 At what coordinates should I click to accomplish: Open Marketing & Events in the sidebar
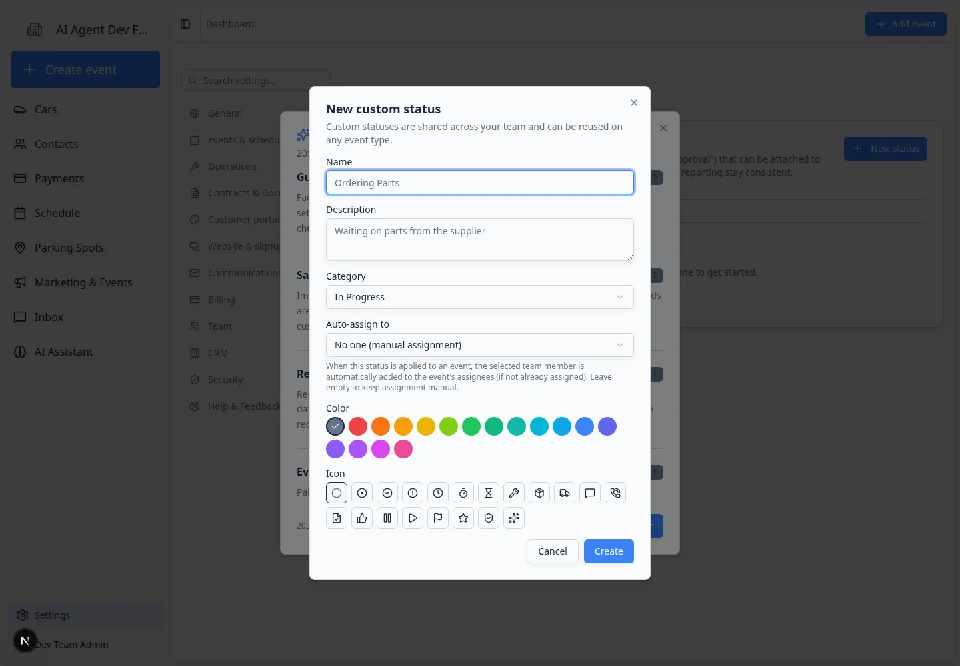pyautogui.click(x=85, y=282)
